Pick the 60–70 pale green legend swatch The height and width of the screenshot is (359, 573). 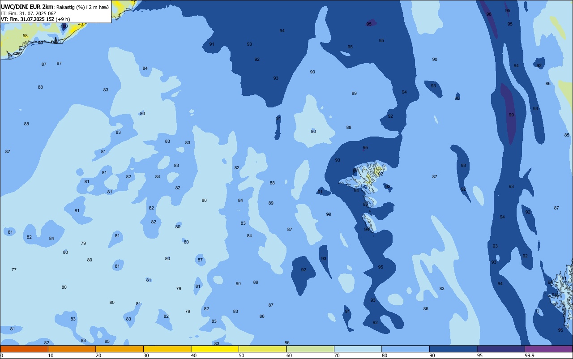pyautogui.click(x=310, y=349)
